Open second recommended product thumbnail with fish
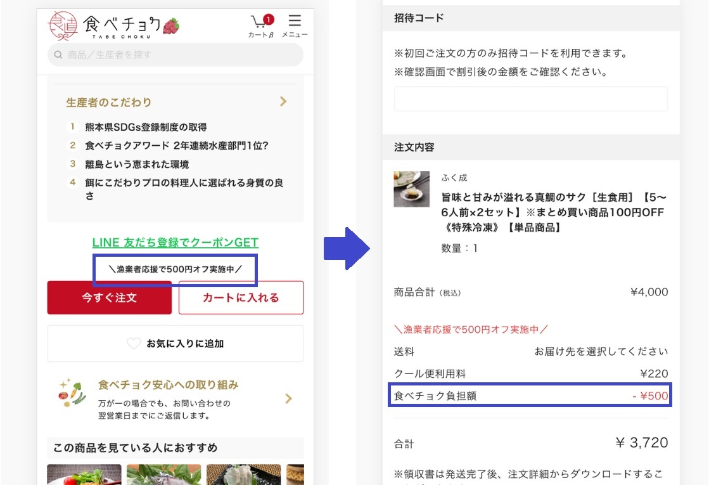This screenshot has height=485, width=709. pos(163,474)
